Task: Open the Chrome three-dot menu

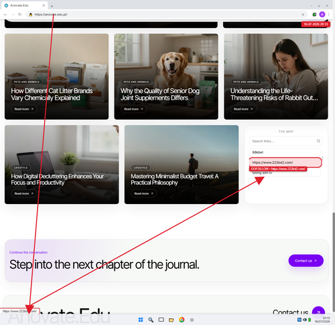Action: (329, 15)
